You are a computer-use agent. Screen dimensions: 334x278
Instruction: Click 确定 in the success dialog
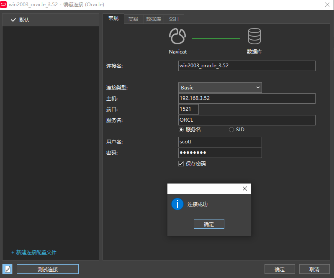(209, 224)
